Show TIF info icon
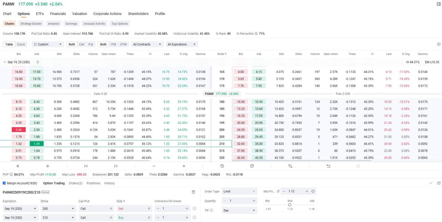This screenshot has height=222, width=442. 211,210
